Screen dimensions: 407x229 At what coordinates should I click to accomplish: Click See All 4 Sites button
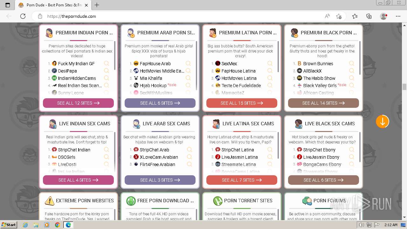[78, 180]
